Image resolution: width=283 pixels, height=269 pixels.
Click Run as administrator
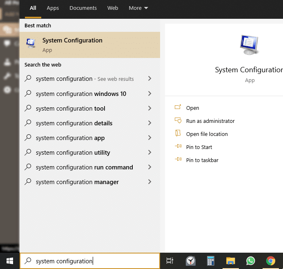click(x=210, y=121)
